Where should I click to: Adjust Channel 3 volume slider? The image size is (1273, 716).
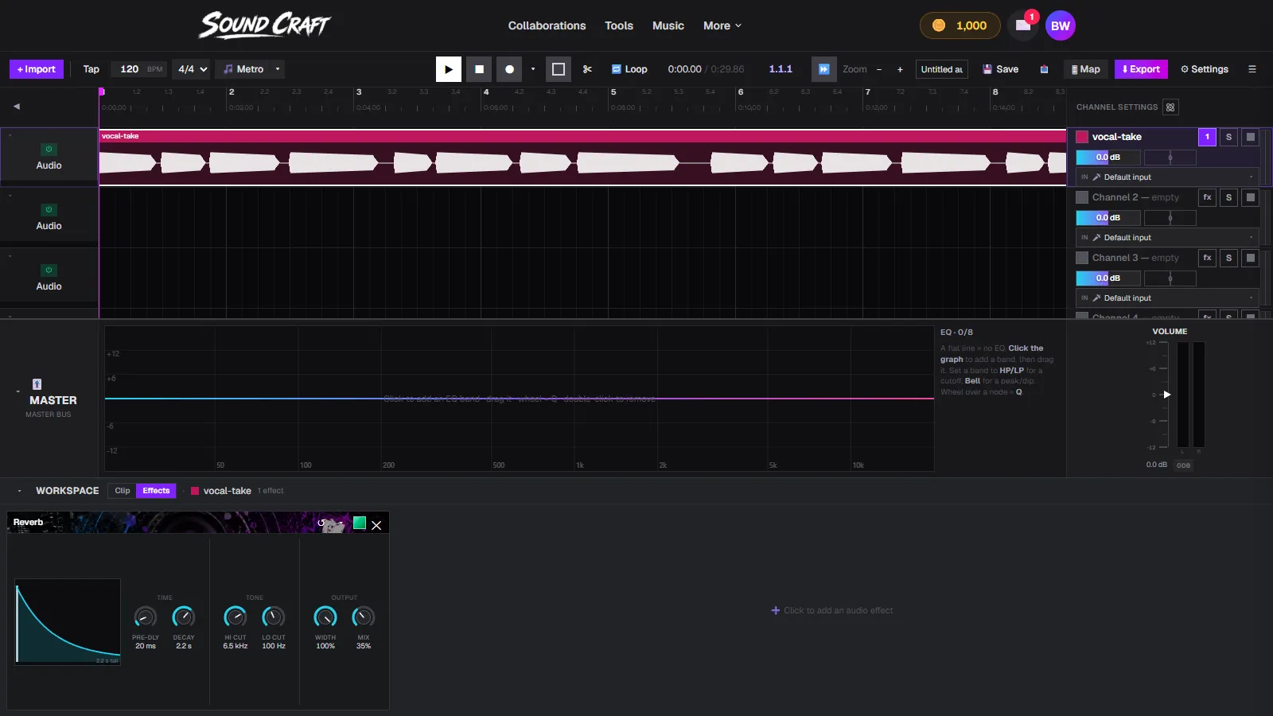pos(1108,278)
